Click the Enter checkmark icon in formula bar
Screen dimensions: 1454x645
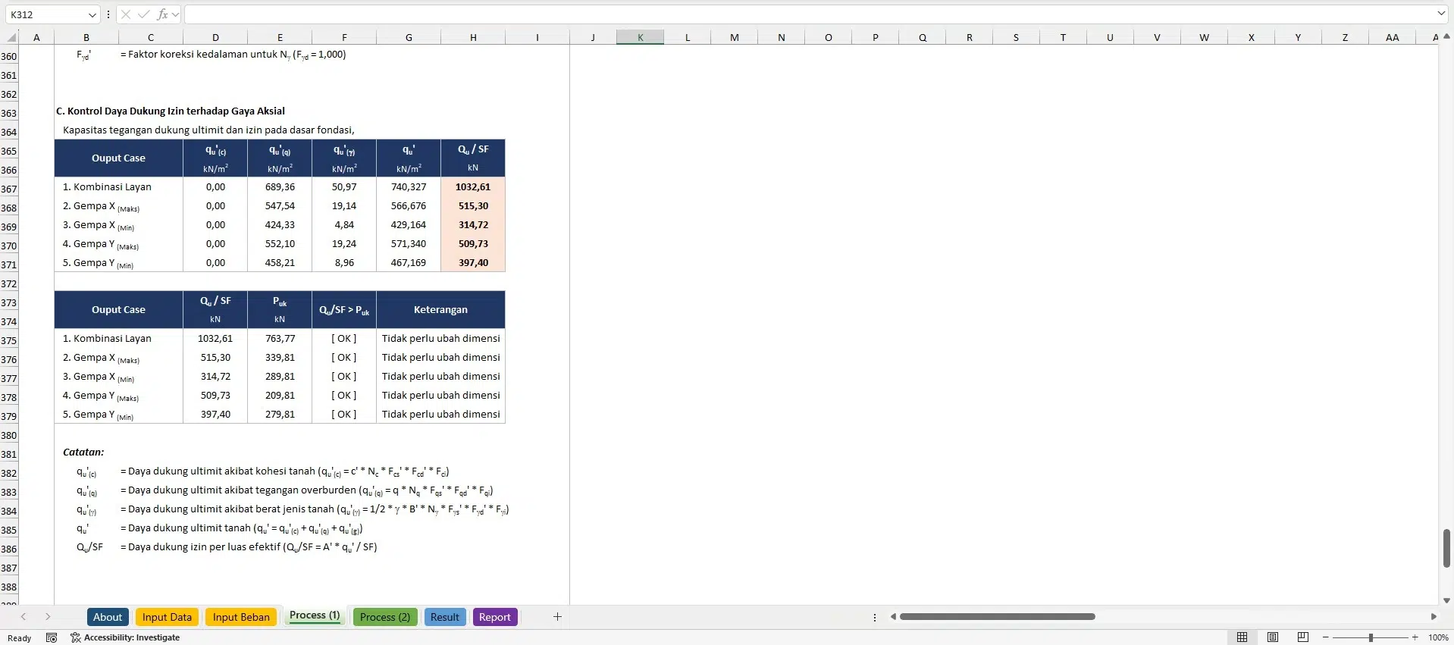pos(144,14)
